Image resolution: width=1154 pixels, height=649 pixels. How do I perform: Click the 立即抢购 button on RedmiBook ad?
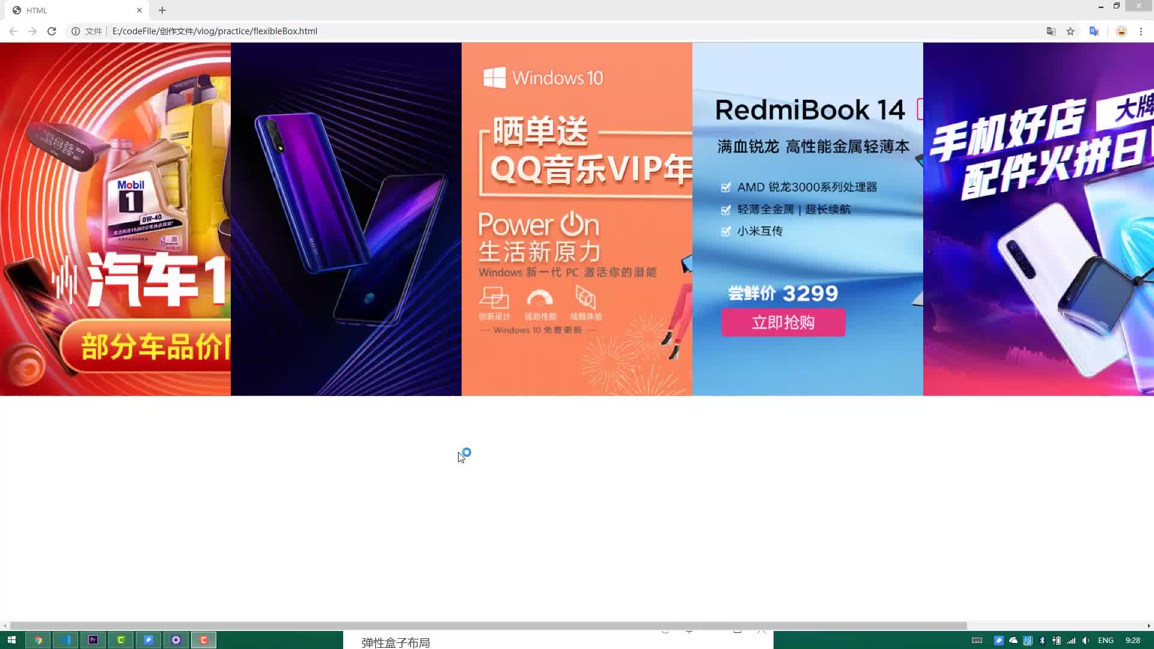[783, 323]
